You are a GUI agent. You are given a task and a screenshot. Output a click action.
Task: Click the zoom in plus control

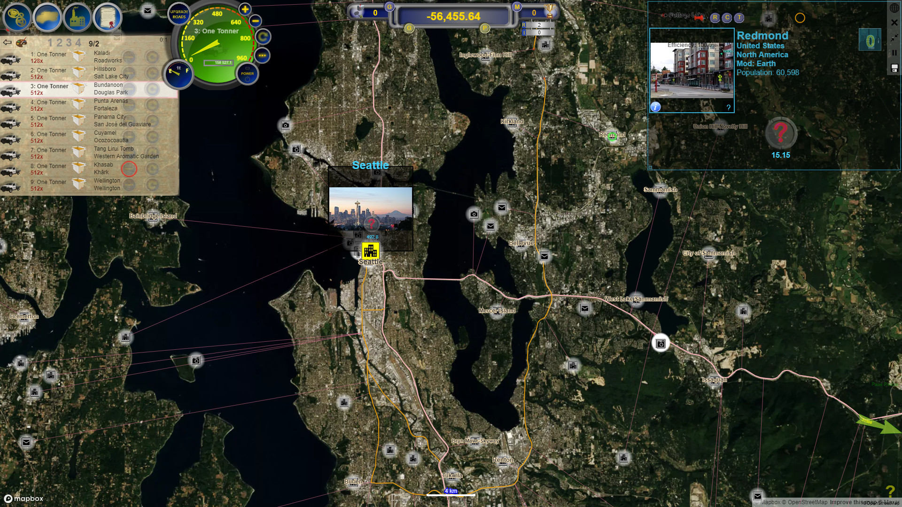[x=245, y=8]
